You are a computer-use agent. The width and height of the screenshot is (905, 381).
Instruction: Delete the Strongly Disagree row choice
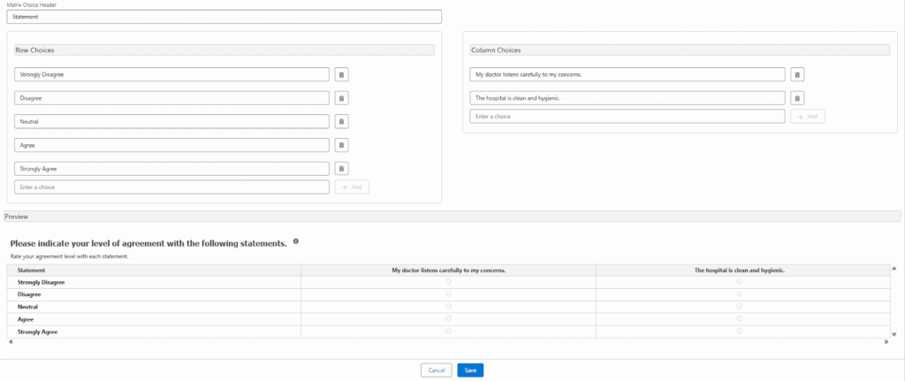[342, 74]
